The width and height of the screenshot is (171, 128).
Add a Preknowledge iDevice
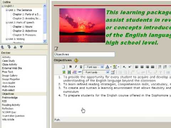[10, 97]
